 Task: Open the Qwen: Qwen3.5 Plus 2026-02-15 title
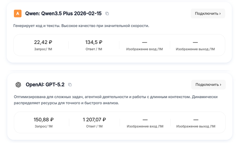click(63, 13)
